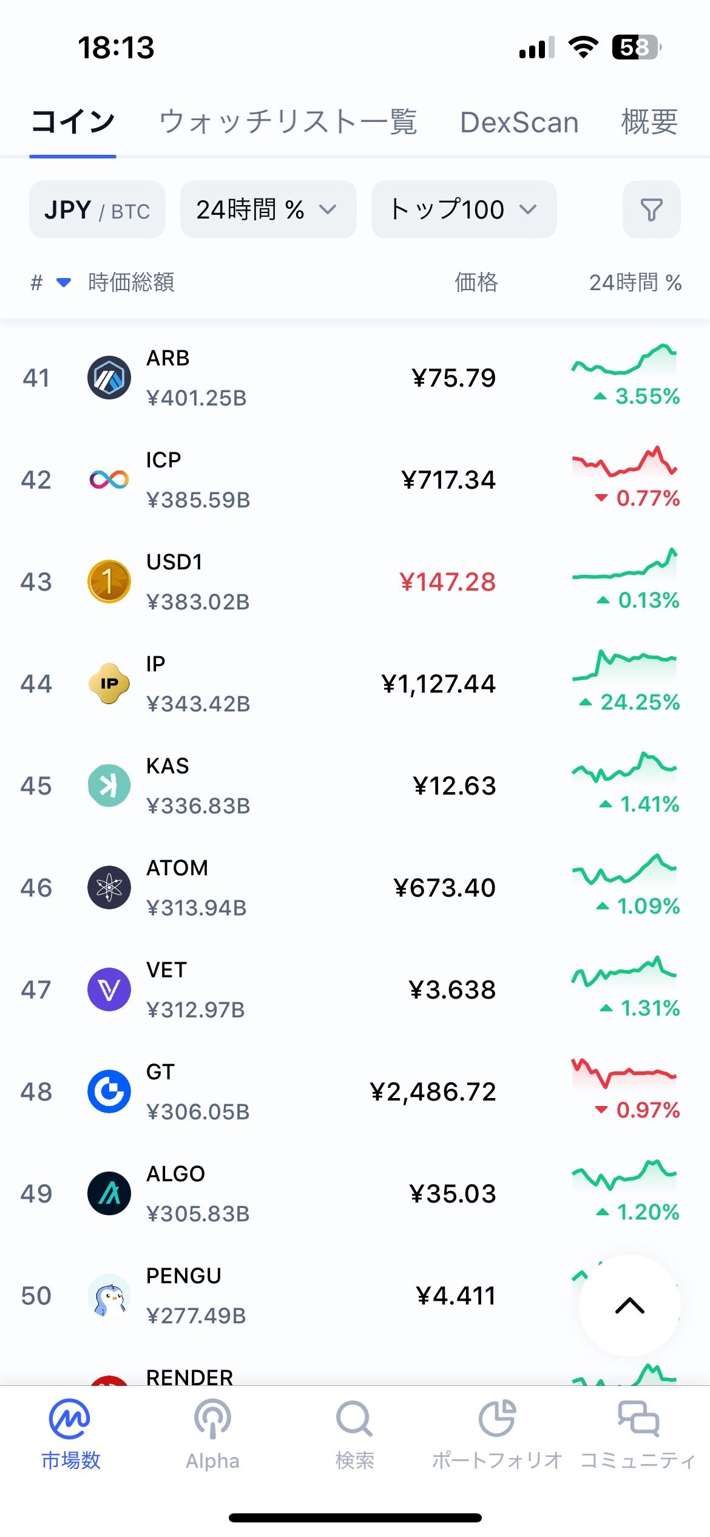
Task: Tap the USD1 gold coin logo
Action: tap(109, 582)
